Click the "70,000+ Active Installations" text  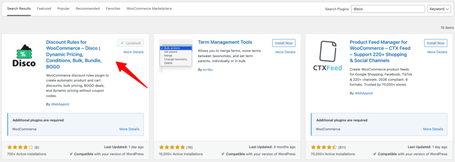click(x=333, y=154)
